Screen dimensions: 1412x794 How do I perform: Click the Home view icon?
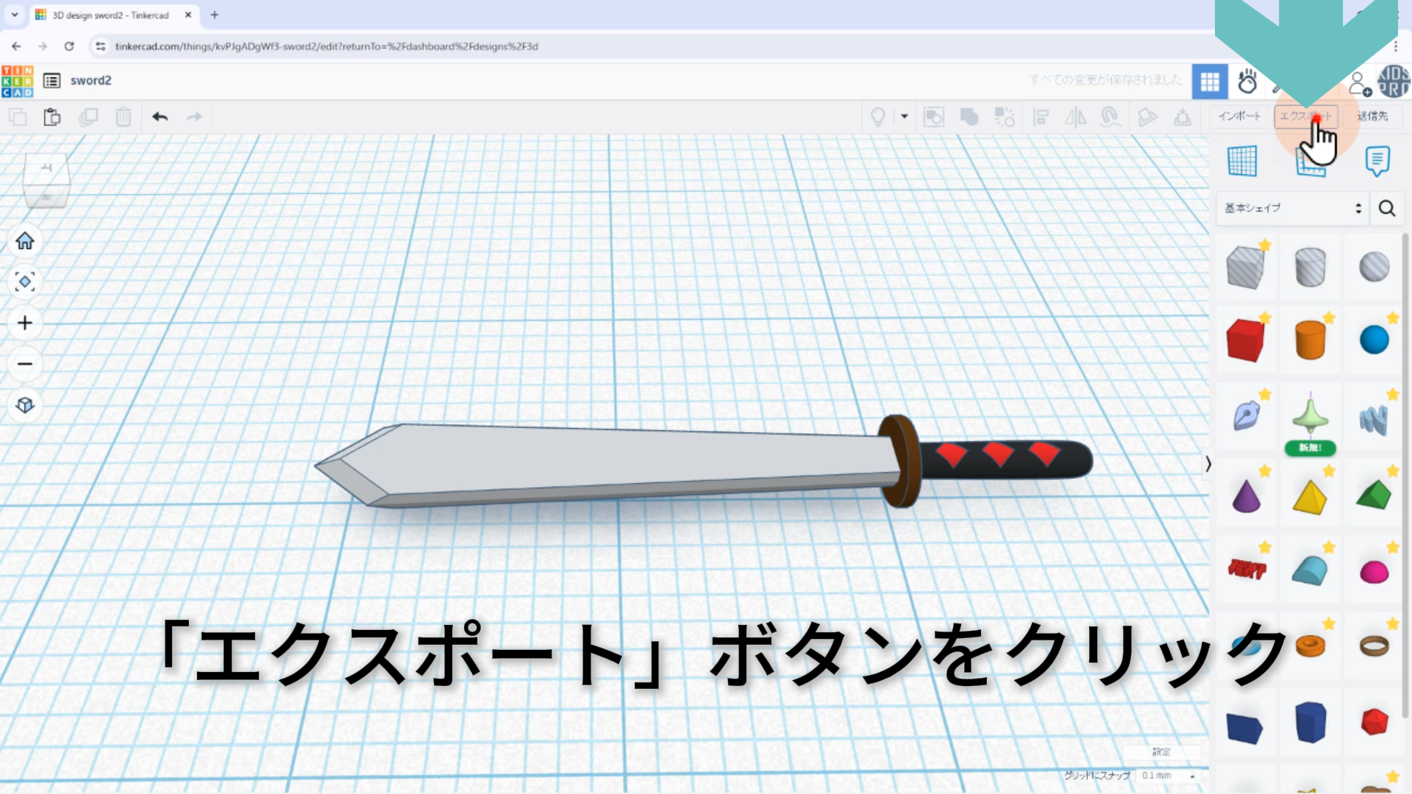pos(25,241)
